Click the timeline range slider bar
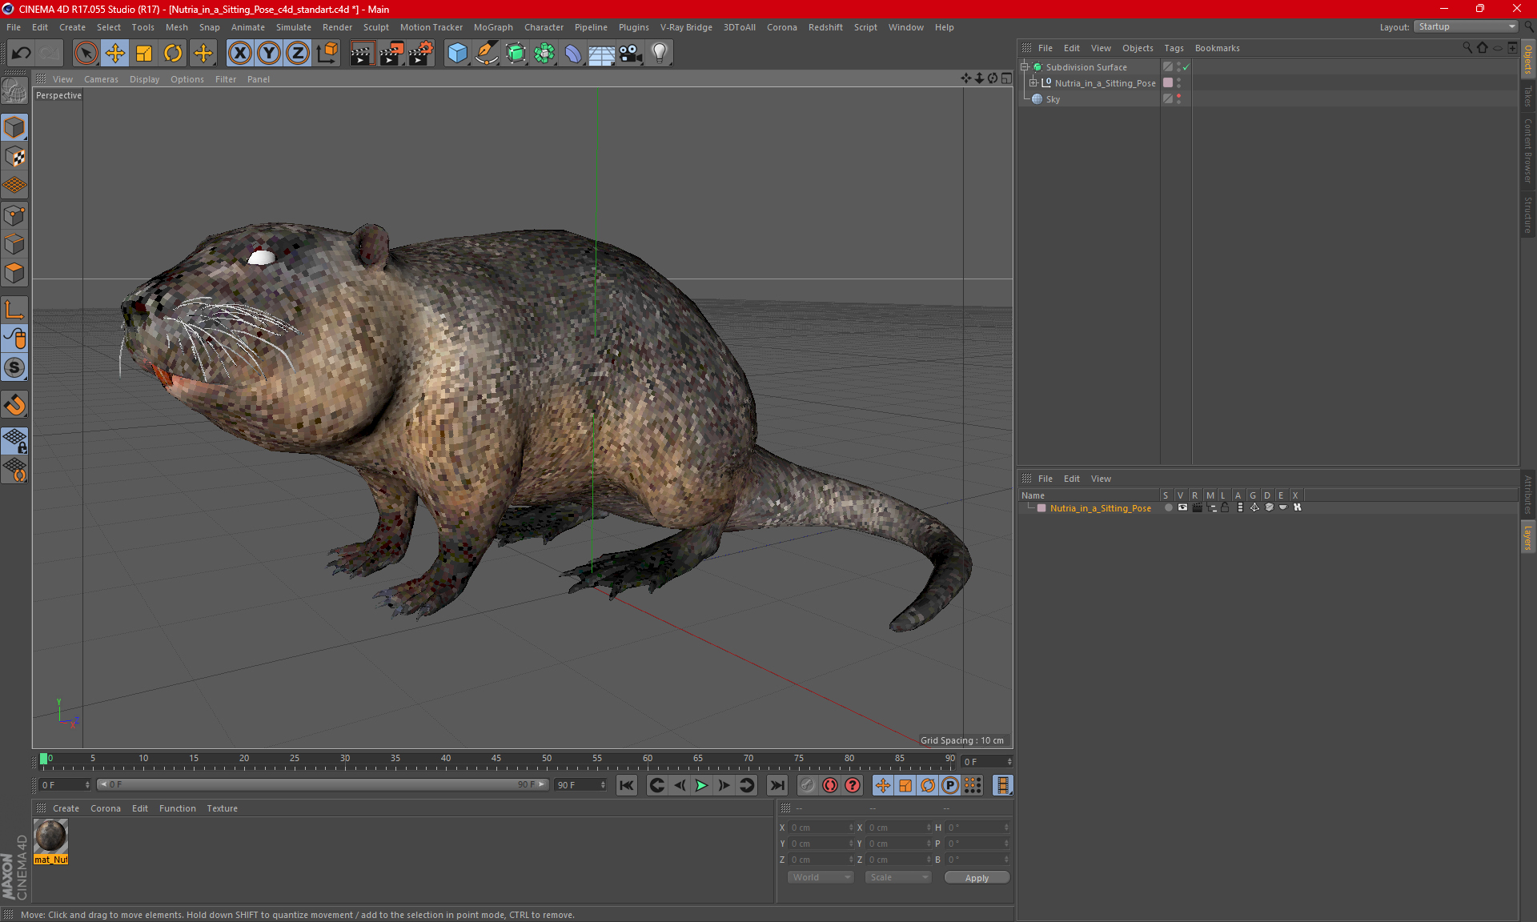The image size is (1537, 922). point(322,785)
